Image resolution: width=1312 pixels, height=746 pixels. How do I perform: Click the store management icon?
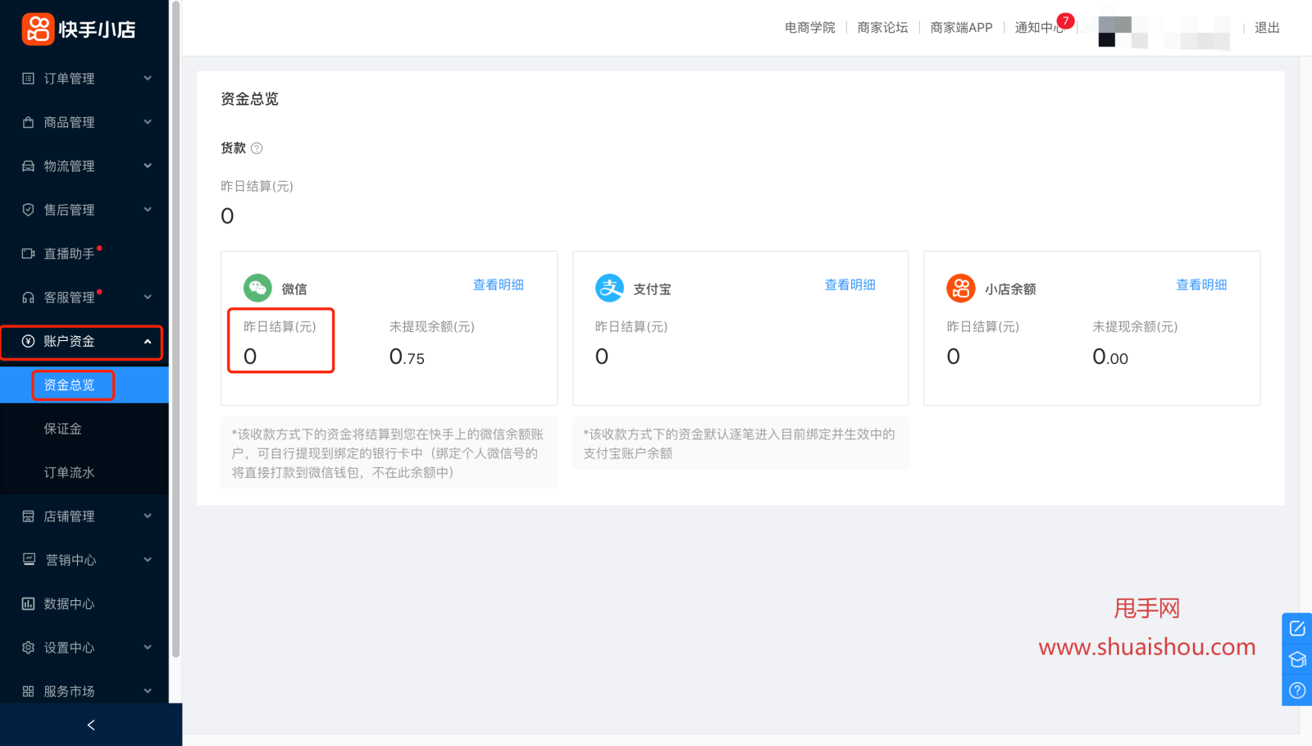pyautogui.click(x=28, y=516)
